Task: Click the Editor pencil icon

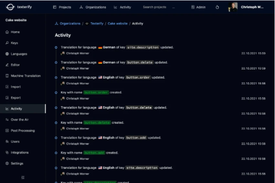Action: click(7, 65)
